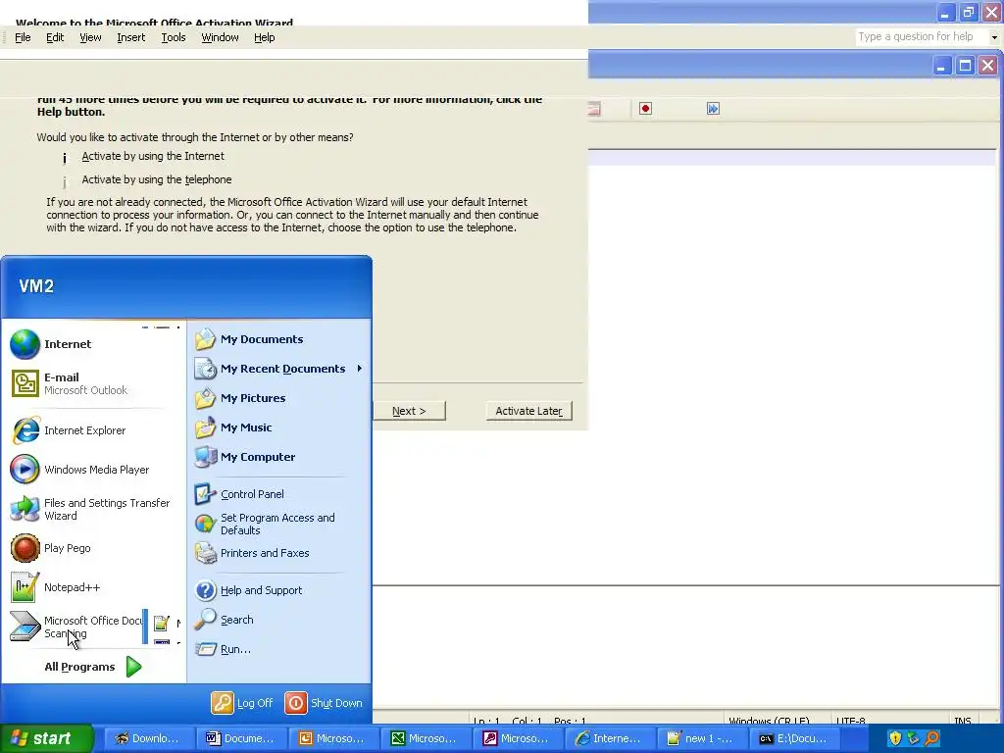The height and width of the screenshot is (753, 1004).
Task: Click the Windows start button
Action: point(46,738)
